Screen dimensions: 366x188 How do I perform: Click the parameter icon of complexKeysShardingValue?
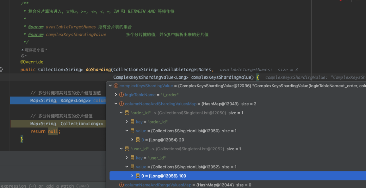coord(116,86)
